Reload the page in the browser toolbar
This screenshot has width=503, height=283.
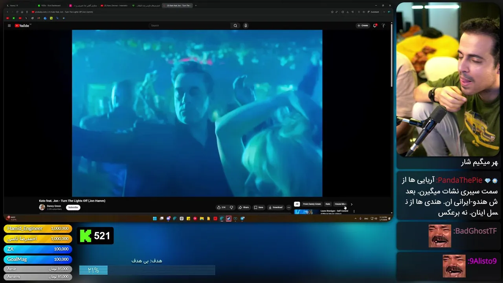[17, 12]
